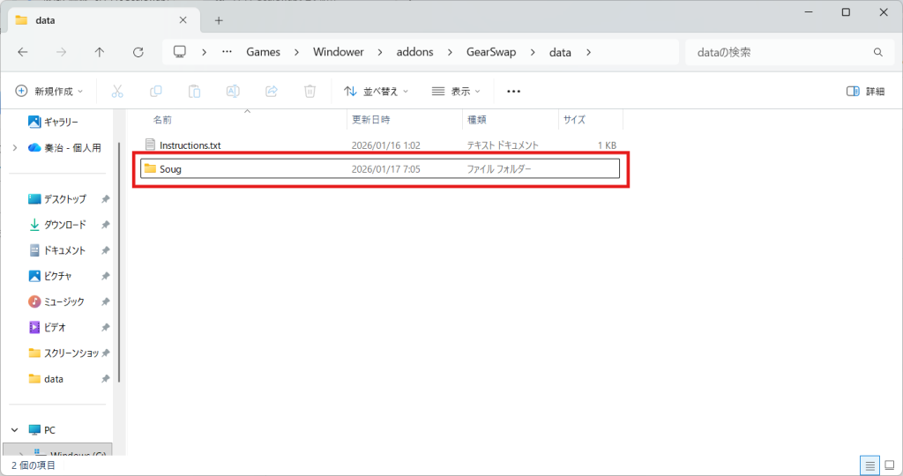Select the Soug folder
Screen dimensions: 903x476
[x=170, y=168]
